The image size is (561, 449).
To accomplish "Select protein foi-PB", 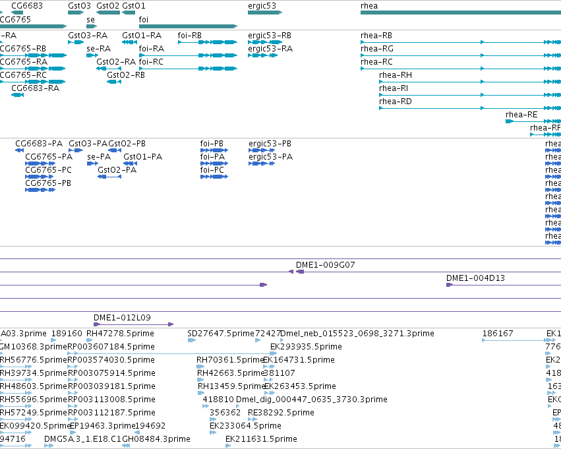I will (214, 150).
